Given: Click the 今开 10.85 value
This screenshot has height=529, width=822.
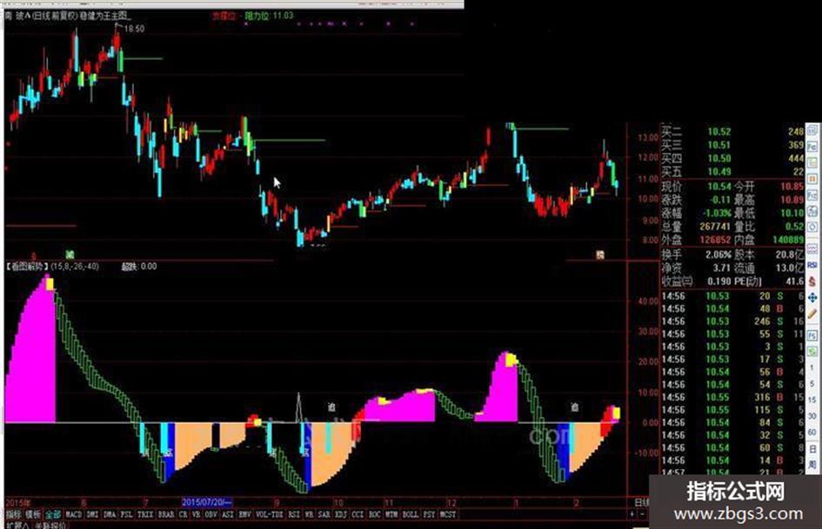Looking at the screenshot, I should point(792,186).
